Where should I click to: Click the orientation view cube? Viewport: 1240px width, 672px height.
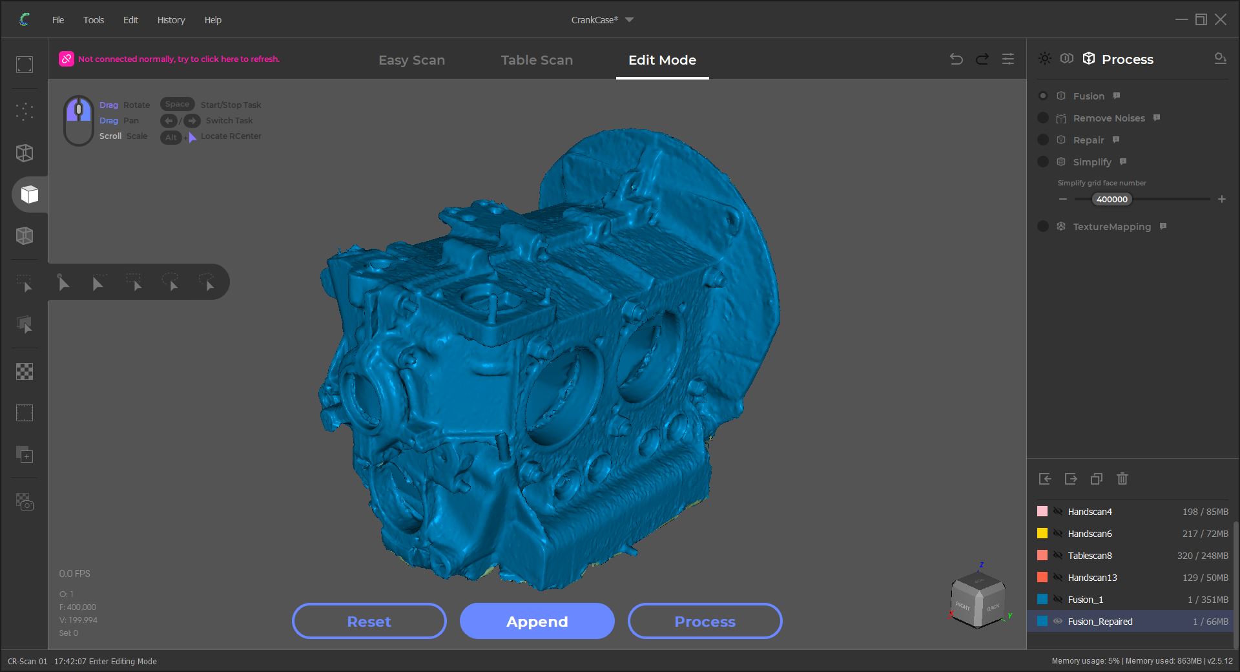979,601
